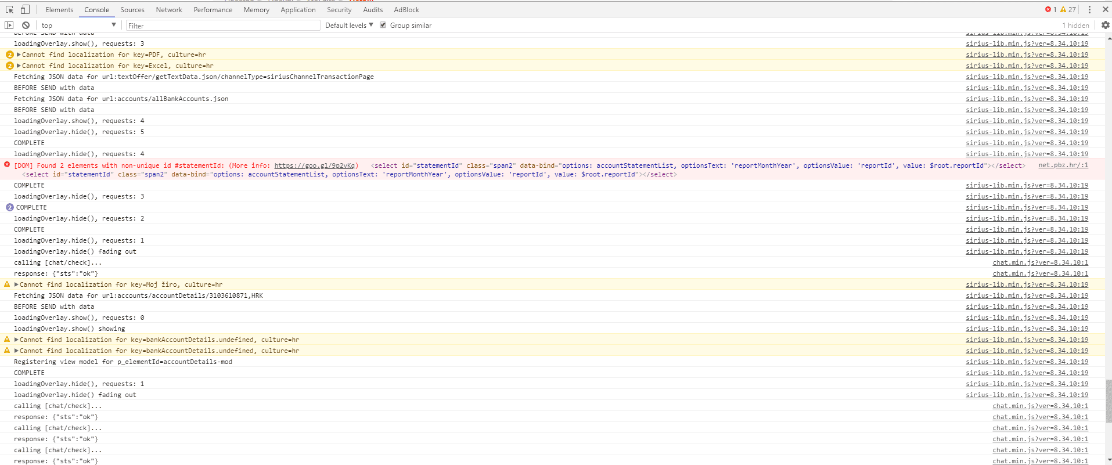The image size is (1112, 465).
Task: Open the goo.gl/9p2vKq more info link
Action: (314, 165)
